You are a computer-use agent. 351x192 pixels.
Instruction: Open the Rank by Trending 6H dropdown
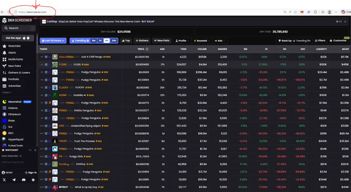coord(294,41)
